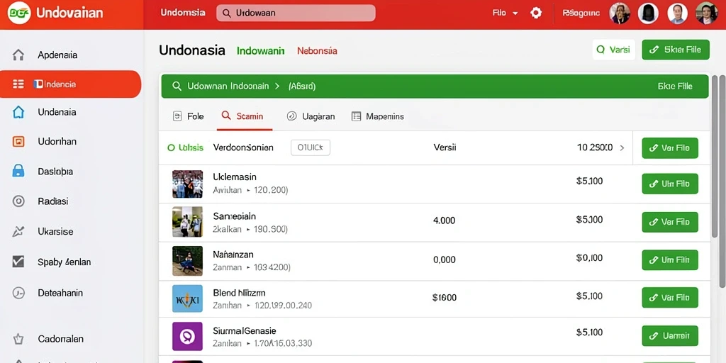Screen dimensions: 726x363
Task: Click the Uarnriit button in SiurmalGenasie row
Action: pos(670,335)
